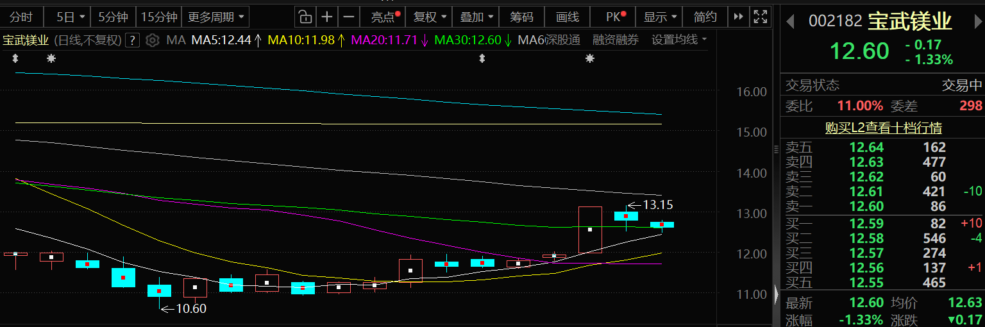This screenshot has height=327, width=985.
Task: Click the PK compare button
Action: click(x=615, y=17)
